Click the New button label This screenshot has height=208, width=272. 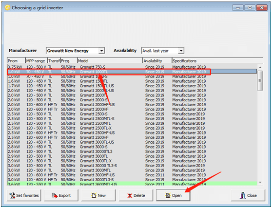coord(102,195)
